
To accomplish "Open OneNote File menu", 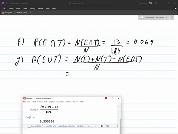I will [4, 9].
